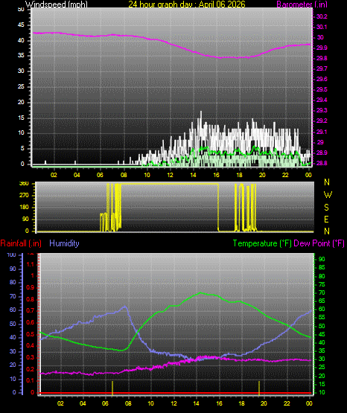Click the 0.2 value on rainfall axis
Viewport: 347px width, 413px height.
[x=31, y=369]
